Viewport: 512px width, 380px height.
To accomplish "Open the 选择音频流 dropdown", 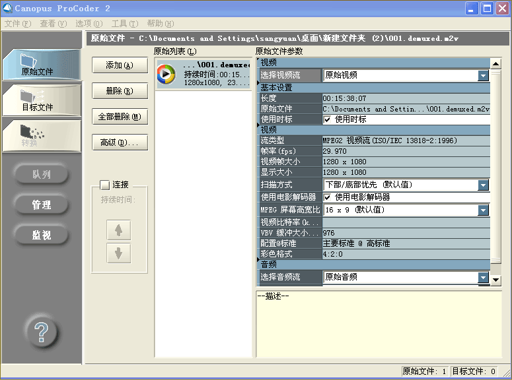I will 484,277.
